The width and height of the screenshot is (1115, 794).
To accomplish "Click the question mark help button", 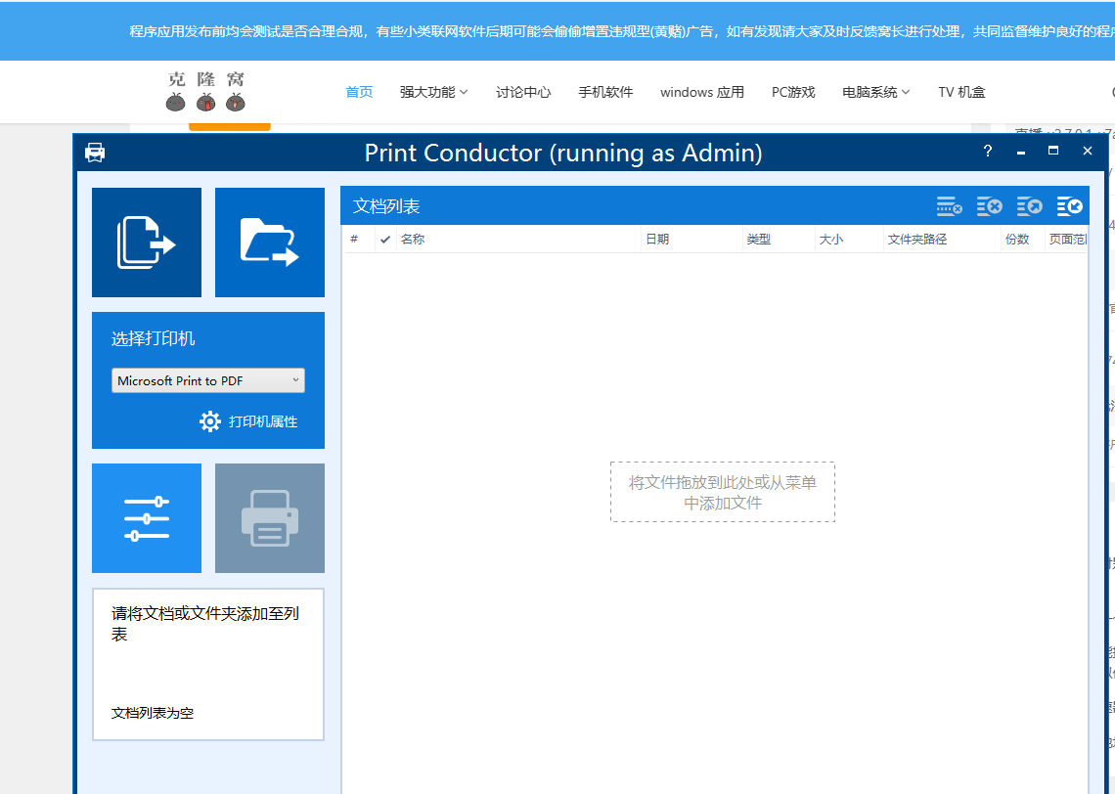I will 987,151.
